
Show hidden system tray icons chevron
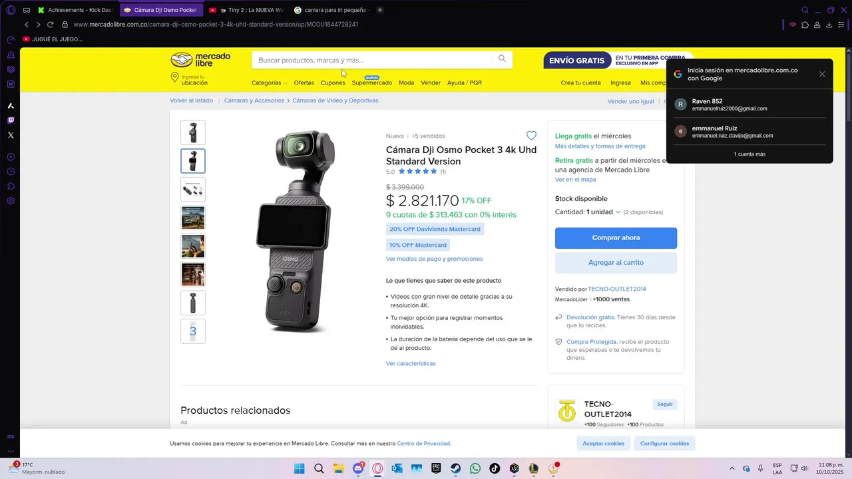(732, 468)
